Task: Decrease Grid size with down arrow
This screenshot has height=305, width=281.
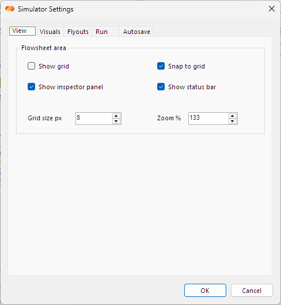Action: [x=116, y=121]
